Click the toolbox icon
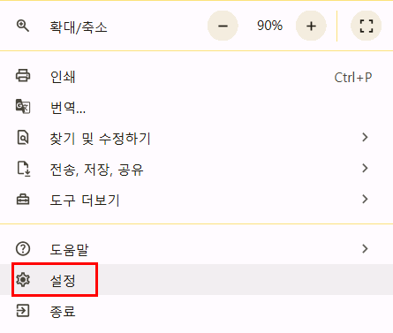Viewport: 393px width, 333px height. (x=23, y=200)
